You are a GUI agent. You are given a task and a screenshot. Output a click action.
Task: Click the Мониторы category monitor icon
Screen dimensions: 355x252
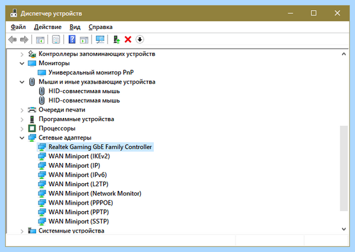coord(32,63)
